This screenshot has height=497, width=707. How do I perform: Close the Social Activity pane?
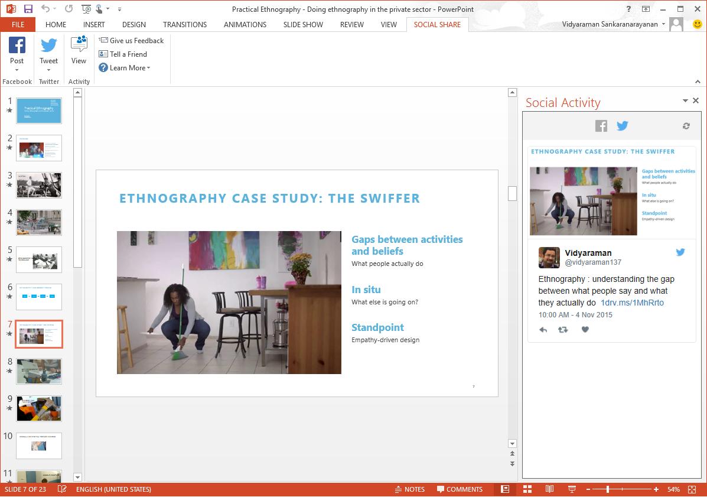pos(696,100)
